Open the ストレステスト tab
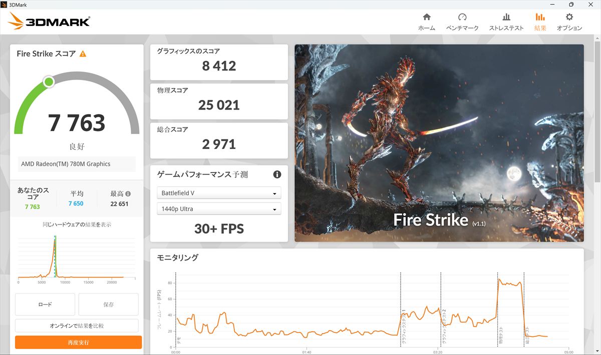Screen dimensions: 601x355 pos(506,22)
